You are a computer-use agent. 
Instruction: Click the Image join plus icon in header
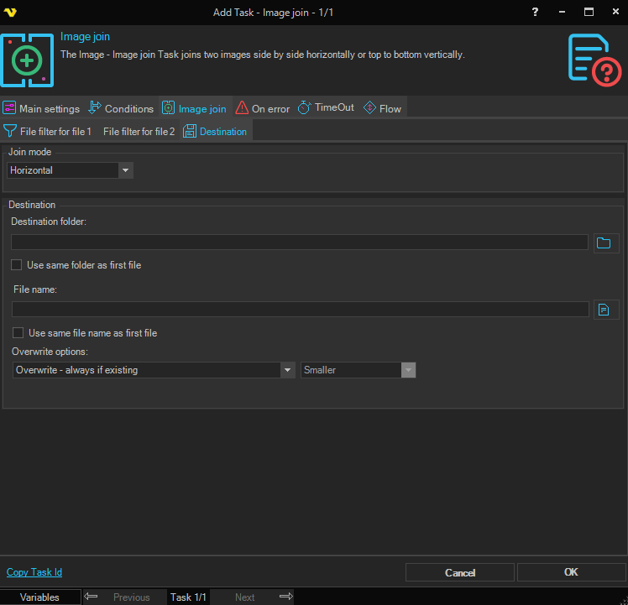[x=27, y=60]
